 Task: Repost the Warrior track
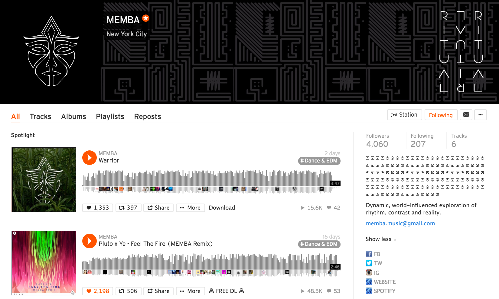(128, 208)
